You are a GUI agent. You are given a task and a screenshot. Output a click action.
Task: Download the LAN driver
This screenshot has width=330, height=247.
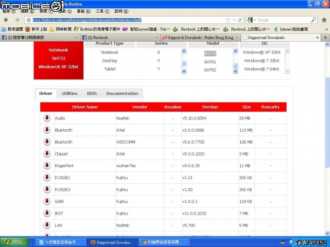point(47,225)
